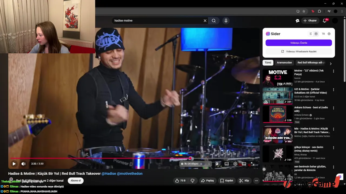Open the red Tp extension icon
This screenshot has width=346, height=194.
click(x=313, y=11)
